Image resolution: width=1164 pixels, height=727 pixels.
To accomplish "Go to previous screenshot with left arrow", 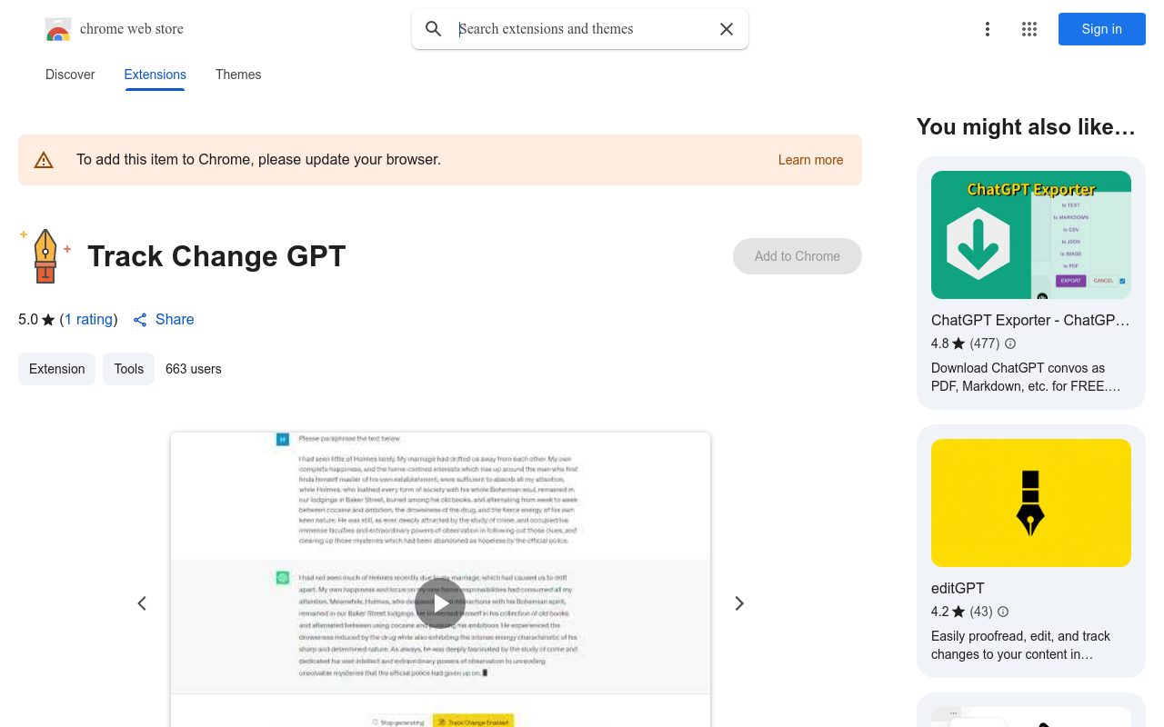I will pos(142,603).
